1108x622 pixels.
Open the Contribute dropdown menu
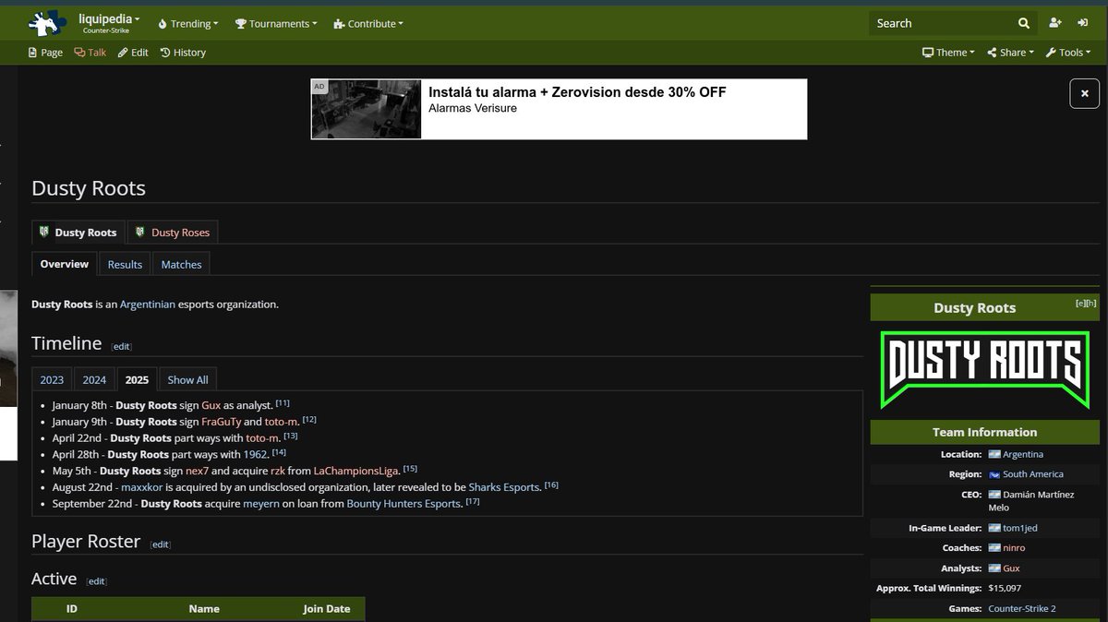(368, 24)
